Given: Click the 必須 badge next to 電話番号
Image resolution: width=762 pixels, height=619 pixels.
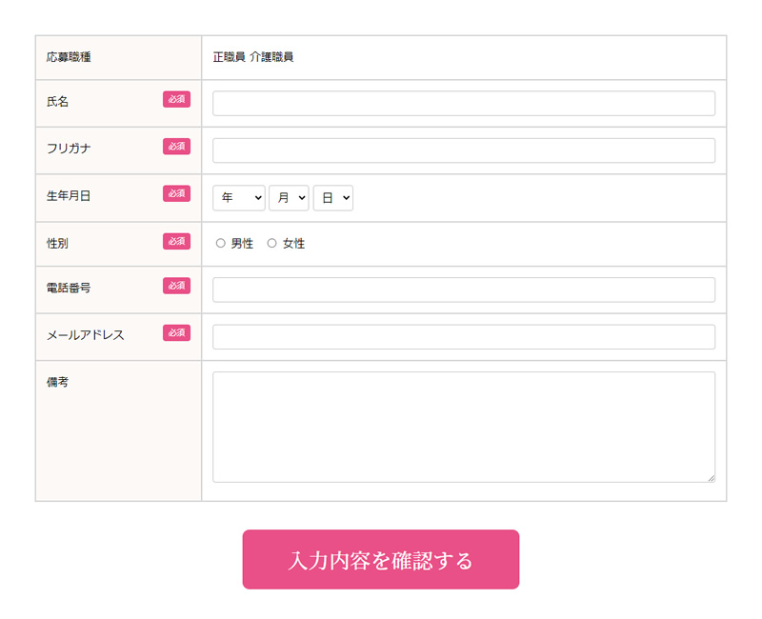Looking at the screenshot, I should pos(176,286).
